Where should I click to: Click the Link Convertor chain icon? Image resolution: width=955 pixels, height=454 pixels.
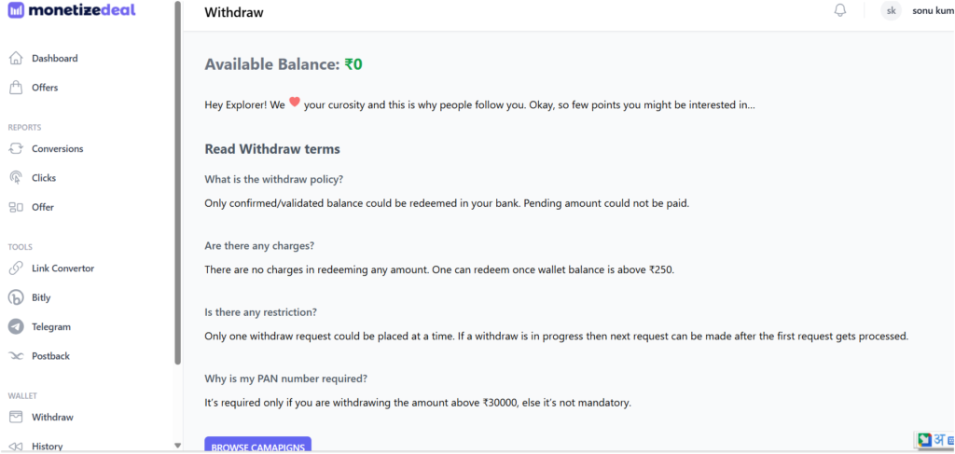(16, 268)
